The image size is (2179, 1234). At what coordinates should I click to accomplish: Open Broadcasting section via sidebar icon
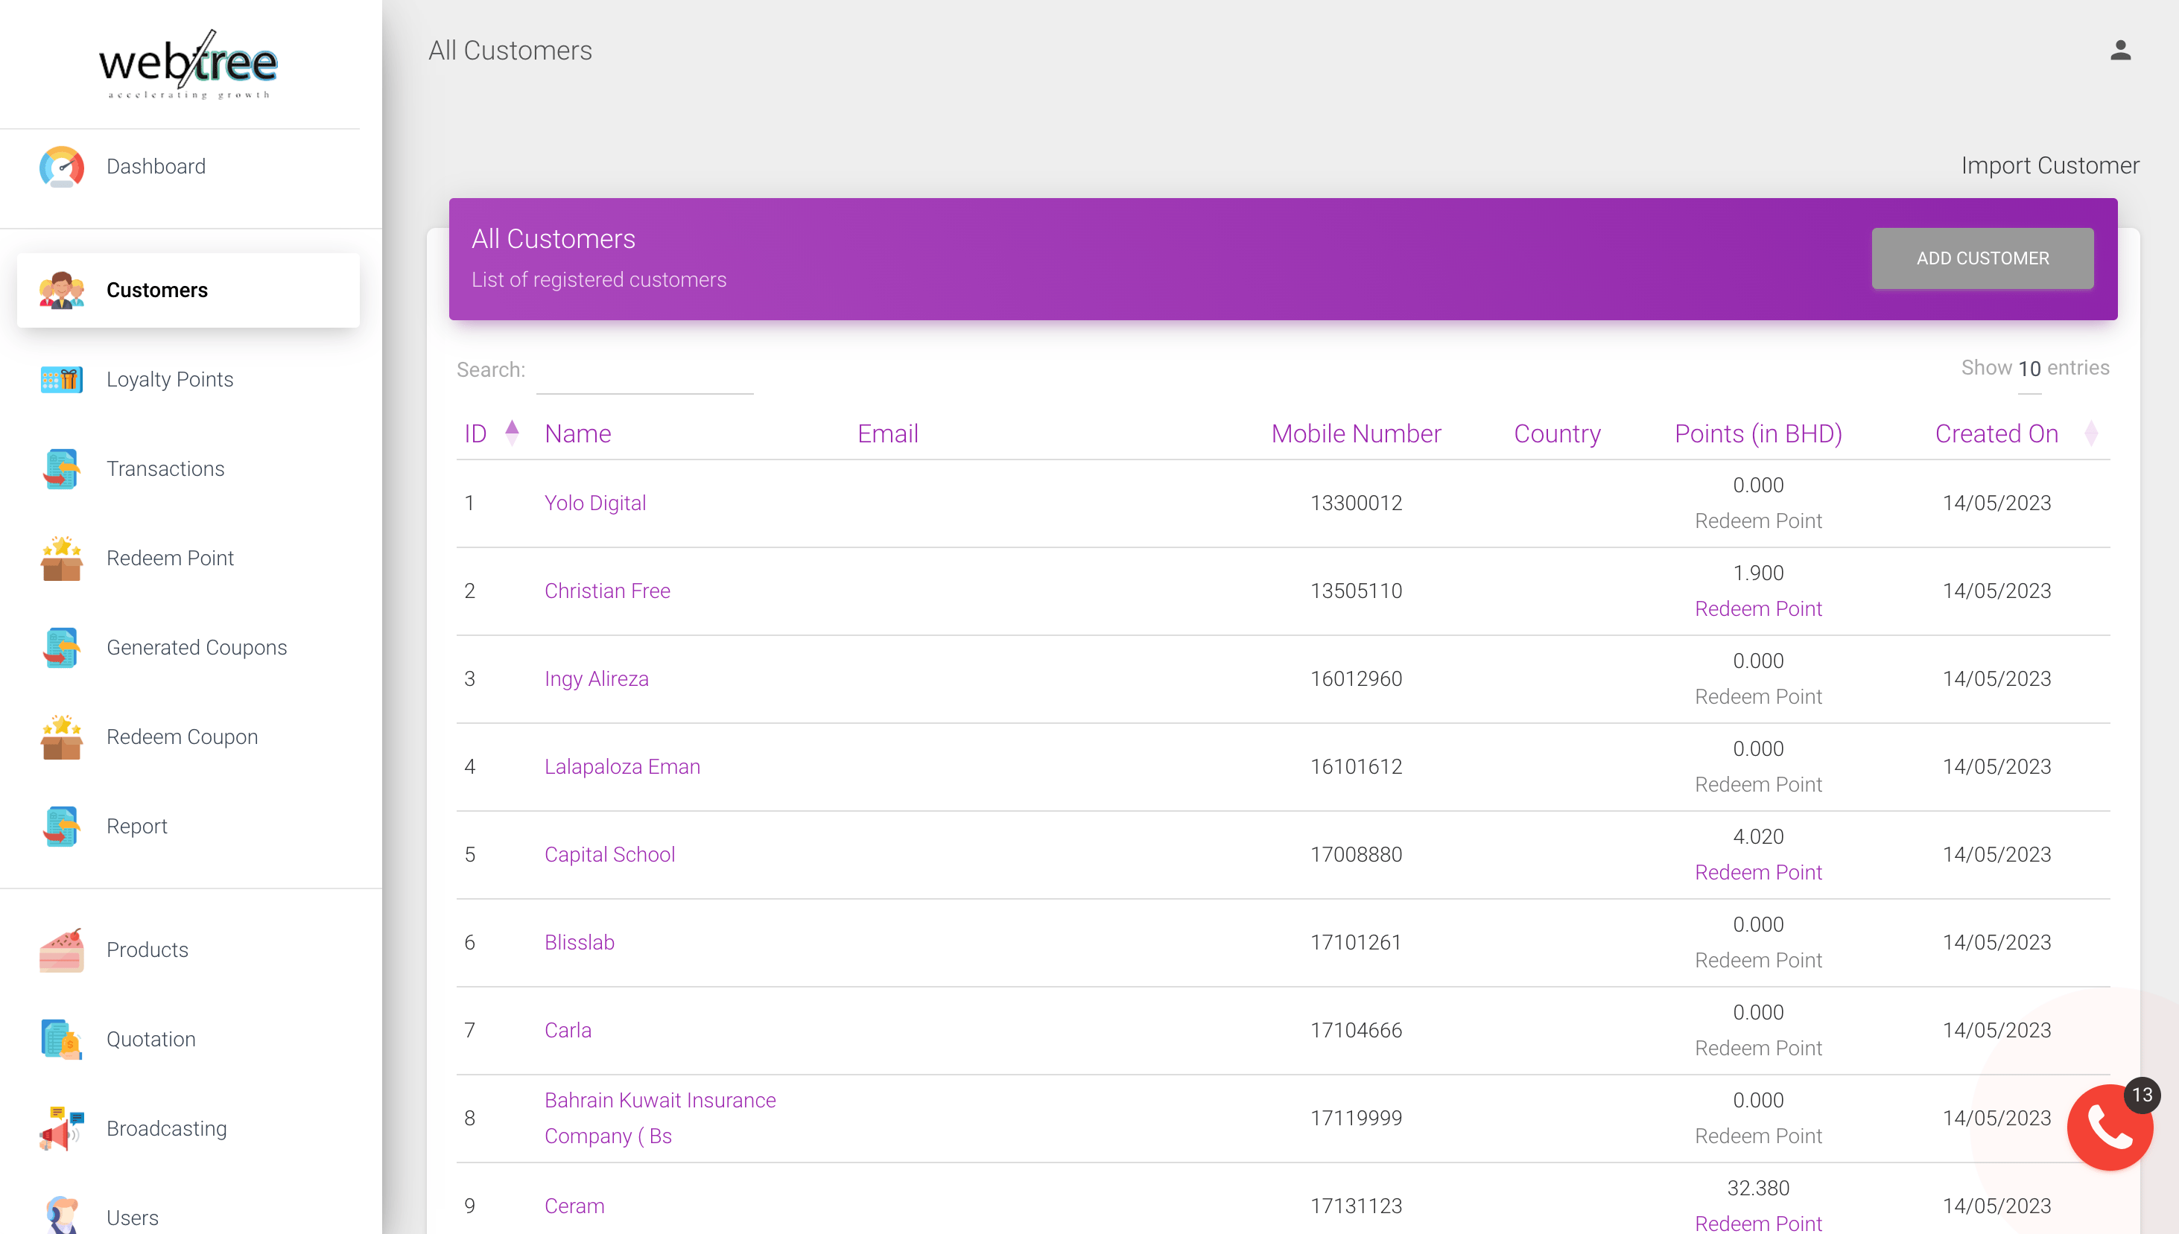click(60, 1128)
